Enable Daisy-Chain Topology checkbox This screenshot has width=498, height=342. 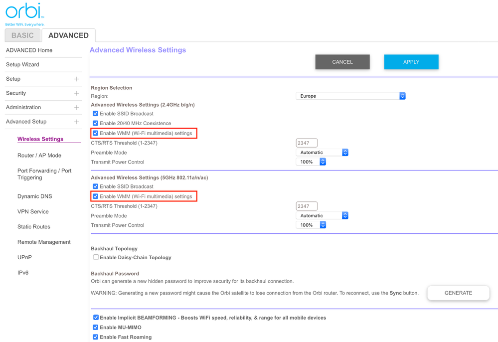(x=96, y=258)
